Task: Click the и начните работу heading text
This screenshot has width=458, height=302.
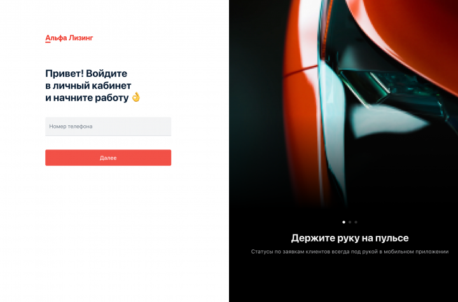Action: click(x=87, y=98)
